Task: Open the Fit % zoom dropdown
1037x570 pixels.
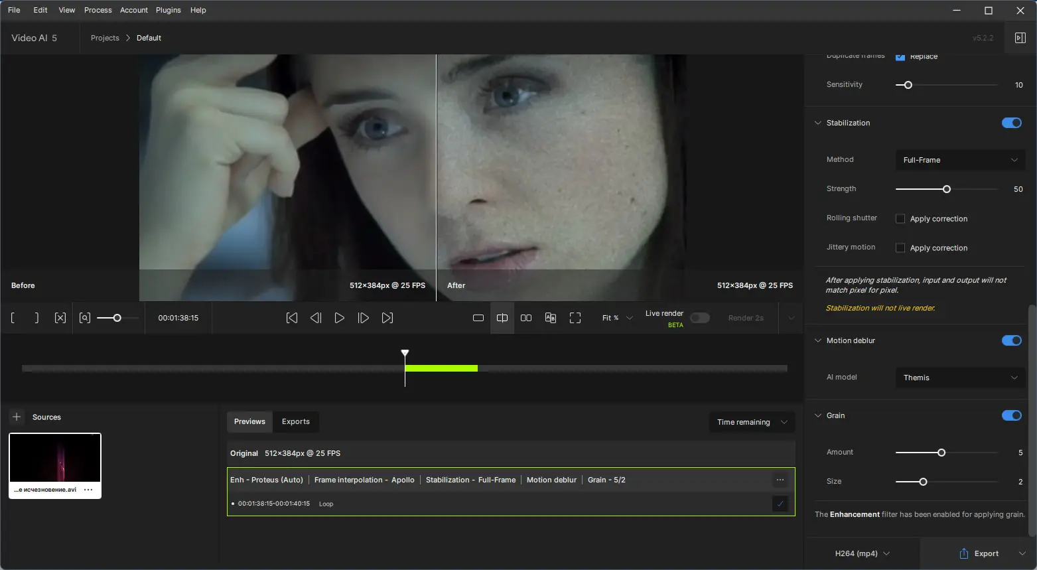Action: click(x=617, y=318)
